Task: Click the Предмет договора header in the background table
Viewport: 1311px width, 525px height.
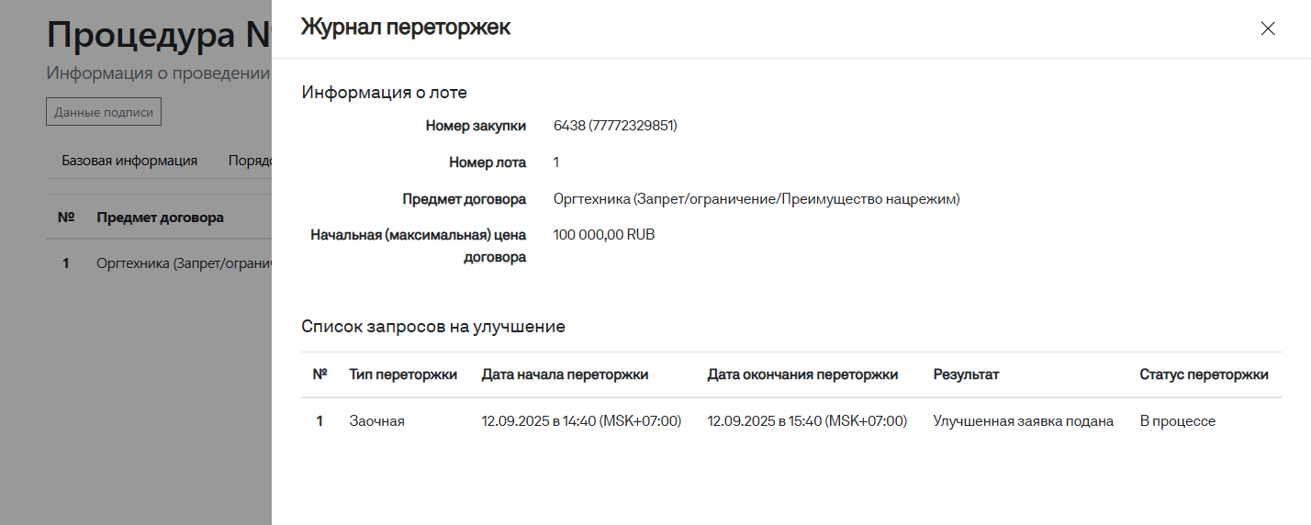Action: pyautogui.click(x=160, y=218)
